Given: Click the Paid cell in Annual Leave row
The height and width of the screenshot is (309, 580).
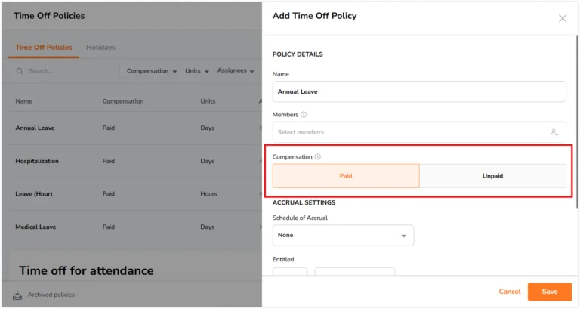Looking at the screenshot, I should (109, 128).
